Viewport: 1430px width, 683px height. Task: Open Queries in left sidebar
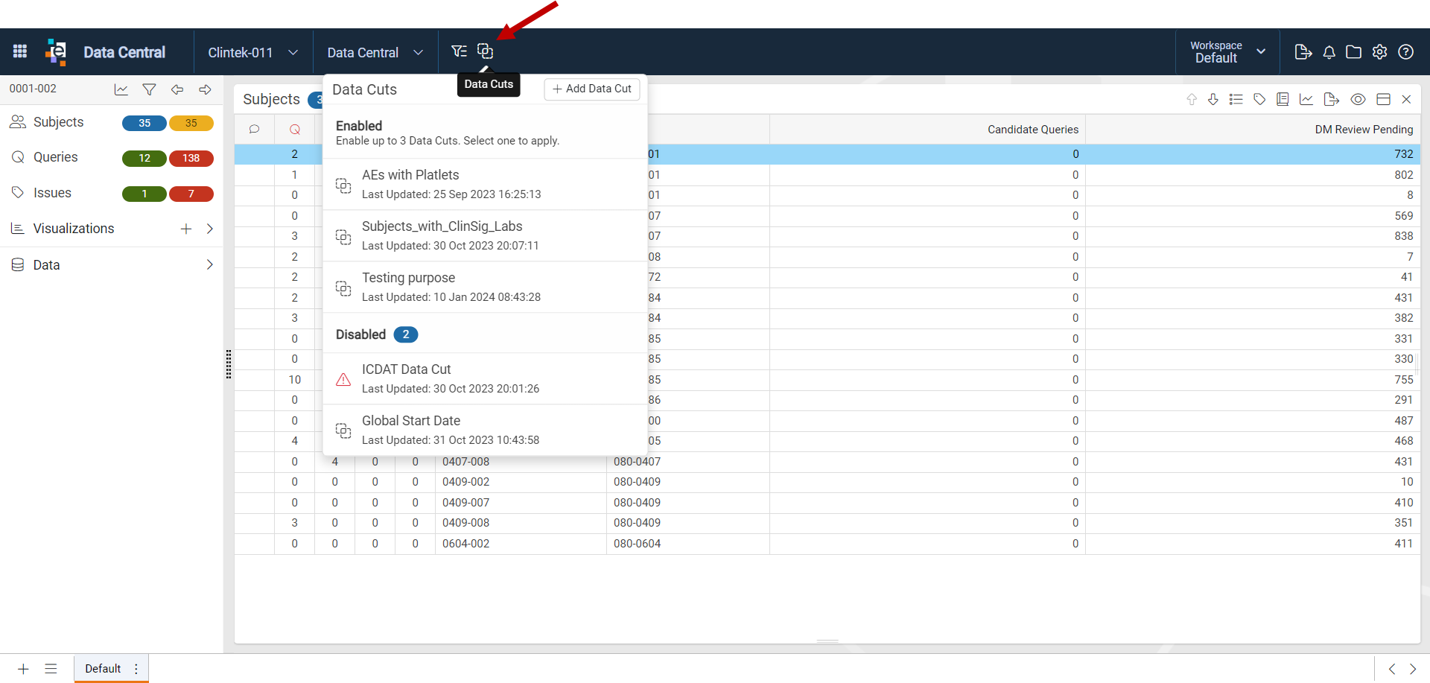tap(55, 157)
